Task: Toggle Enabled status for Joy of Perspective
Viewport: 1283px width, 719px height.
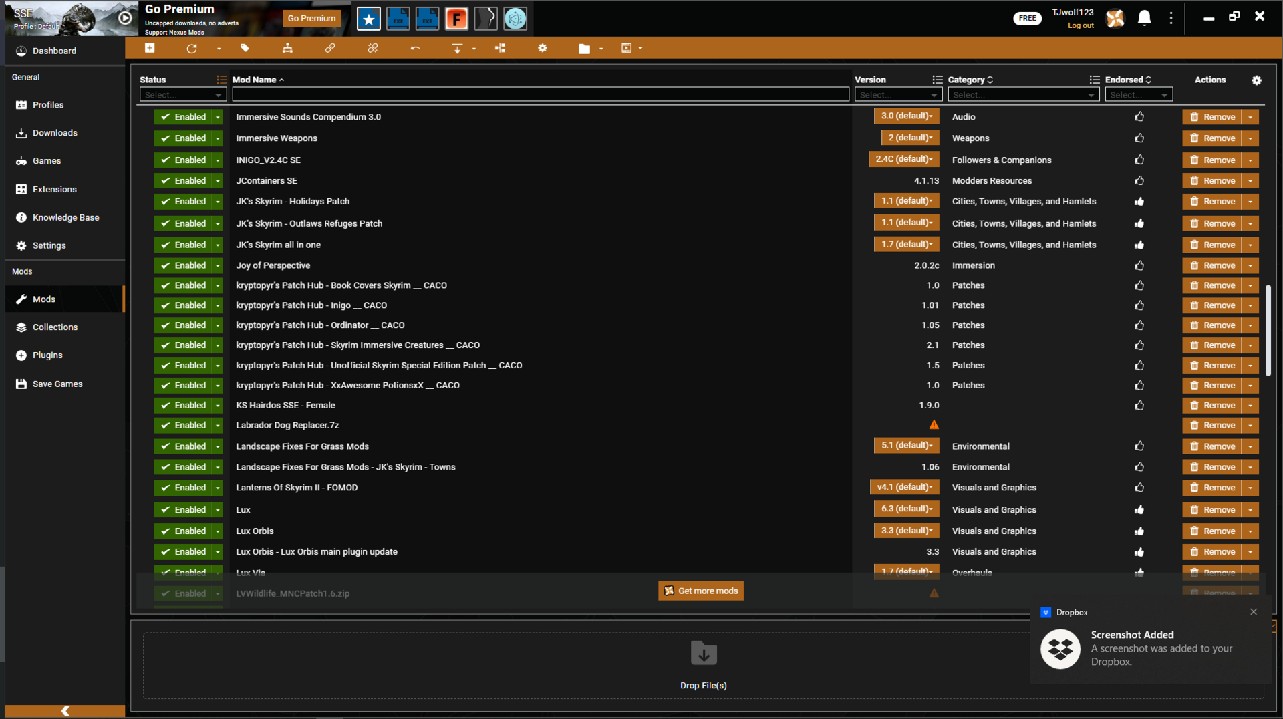Action: pos(182,265)
